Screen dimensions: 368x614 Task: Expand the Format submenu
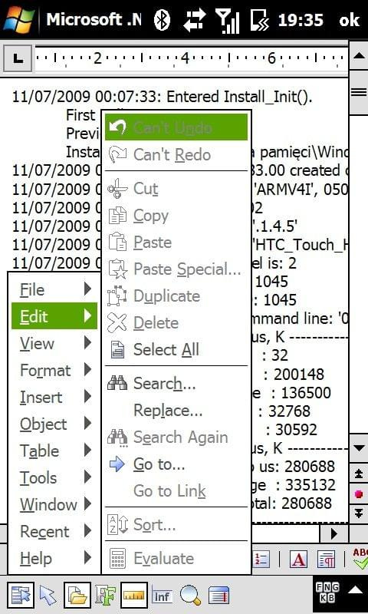click(x=54, y=370)
